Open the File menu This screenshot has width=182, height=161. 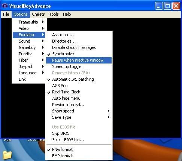(6, 14)
